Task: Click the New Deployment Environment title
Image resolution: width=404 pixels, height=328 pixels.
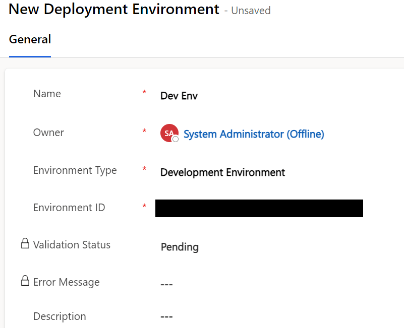Action: (114, 9)
